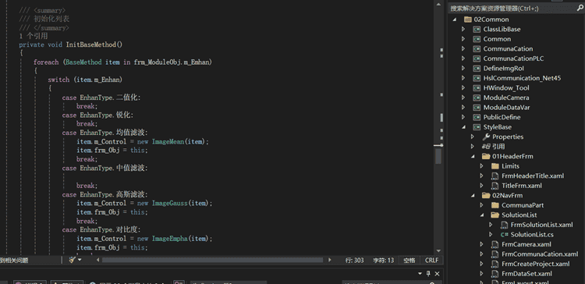The height and width of the screenshot is (284, 585).
Task: Select FrmDataSet.xaml file
Action: click(526, 274)
